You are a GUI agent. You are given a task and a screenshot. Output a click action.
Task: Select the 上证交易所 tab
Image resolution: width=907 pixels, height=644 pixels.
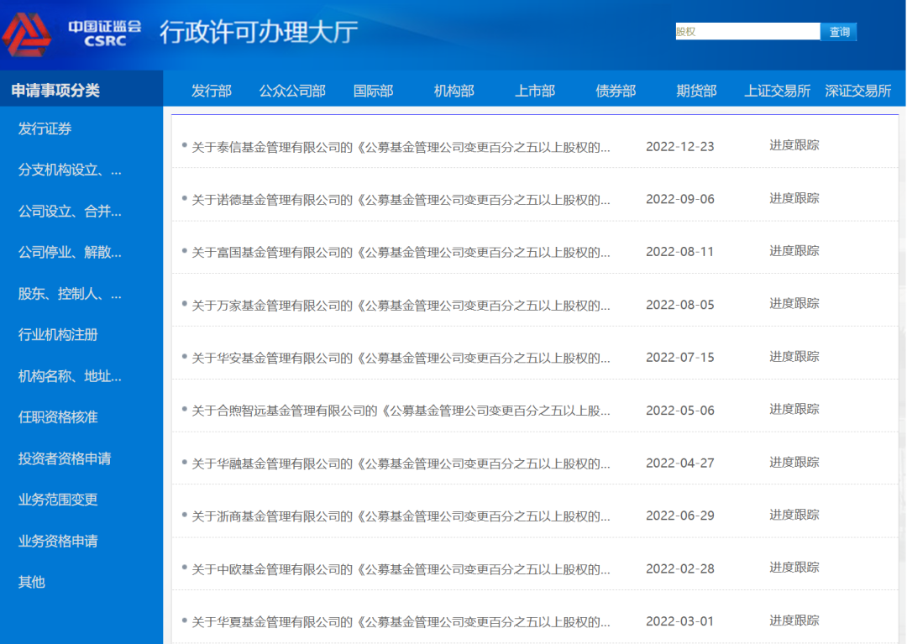tap(777, 91)
